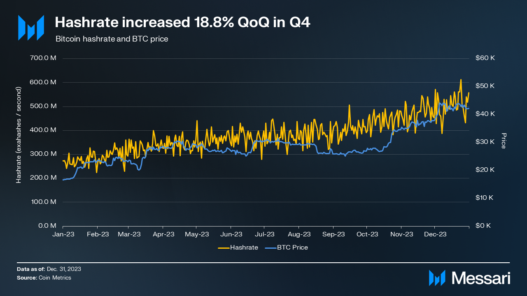The width and height of the screenshot is (527, 296).
Task: Click the 'Hashrate (exahashes / second)' axis title
Action: pos(19,135)
